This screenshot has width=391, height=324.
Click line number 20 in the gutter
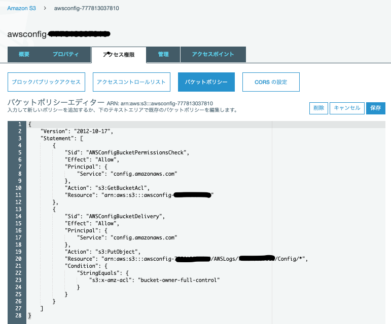(x=18, y=259)
